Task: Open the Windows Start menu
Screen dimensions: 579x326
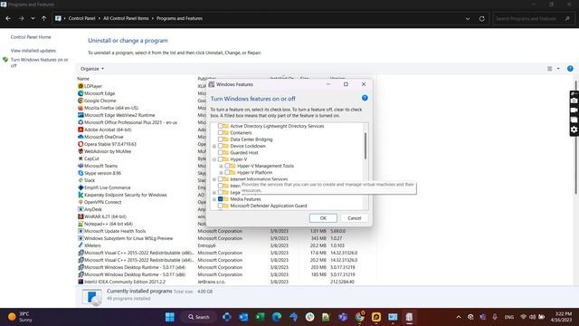Action: (170, 317)
